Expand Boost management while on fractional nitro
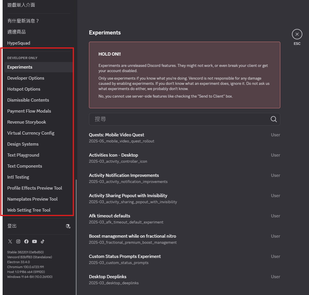309x295 pixels. pyautogui.click(x=184, y=239)
